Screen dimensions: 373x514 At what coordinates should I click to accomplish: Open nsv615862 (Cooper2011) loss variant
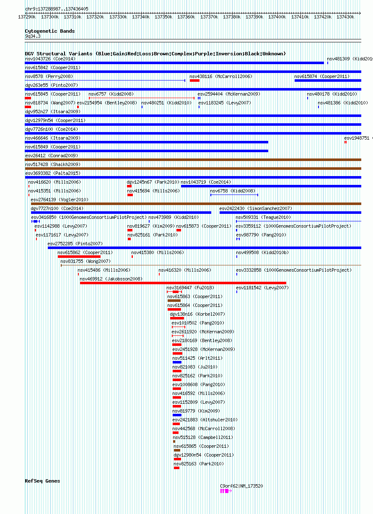coord(85,252)
